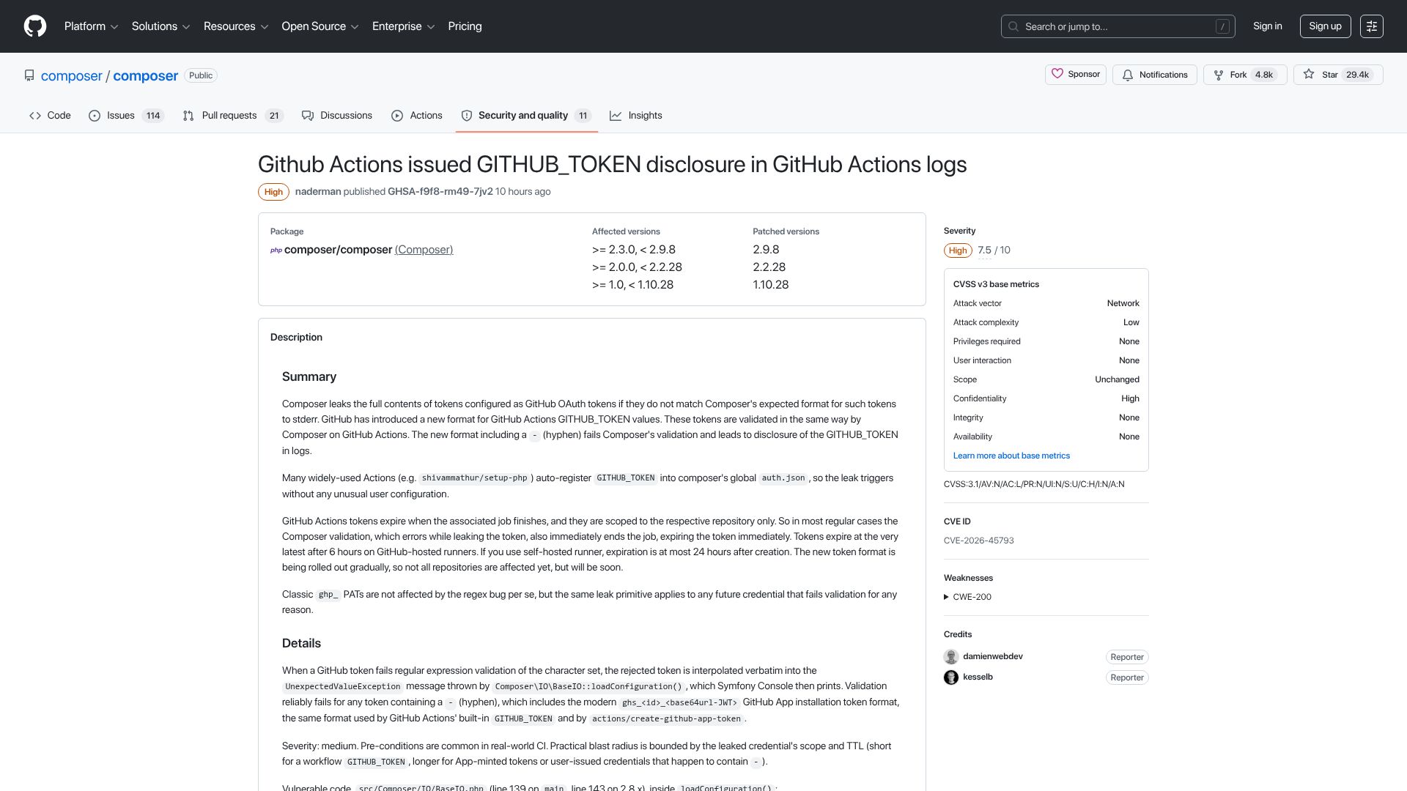Click the damienwebdev username in Credits

point(992,656)
